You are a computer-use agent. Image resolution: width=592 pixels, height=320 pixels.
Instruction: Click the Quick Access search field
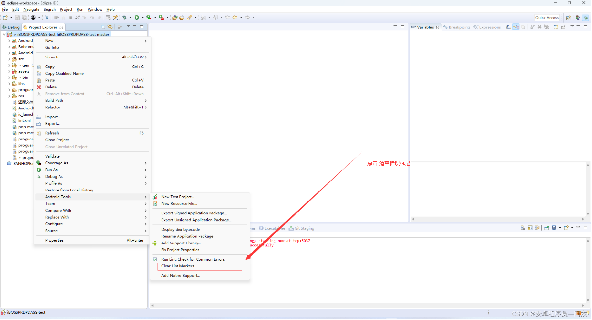pos(547,18)
